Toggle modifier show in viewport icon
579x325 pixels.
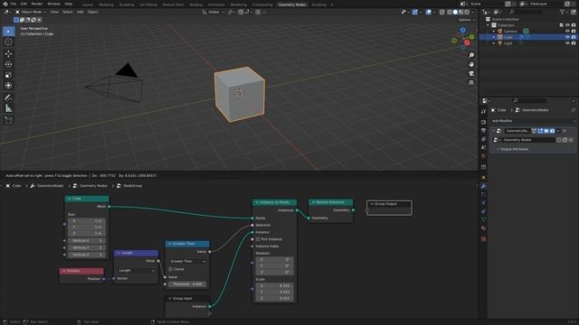(546, 131)
